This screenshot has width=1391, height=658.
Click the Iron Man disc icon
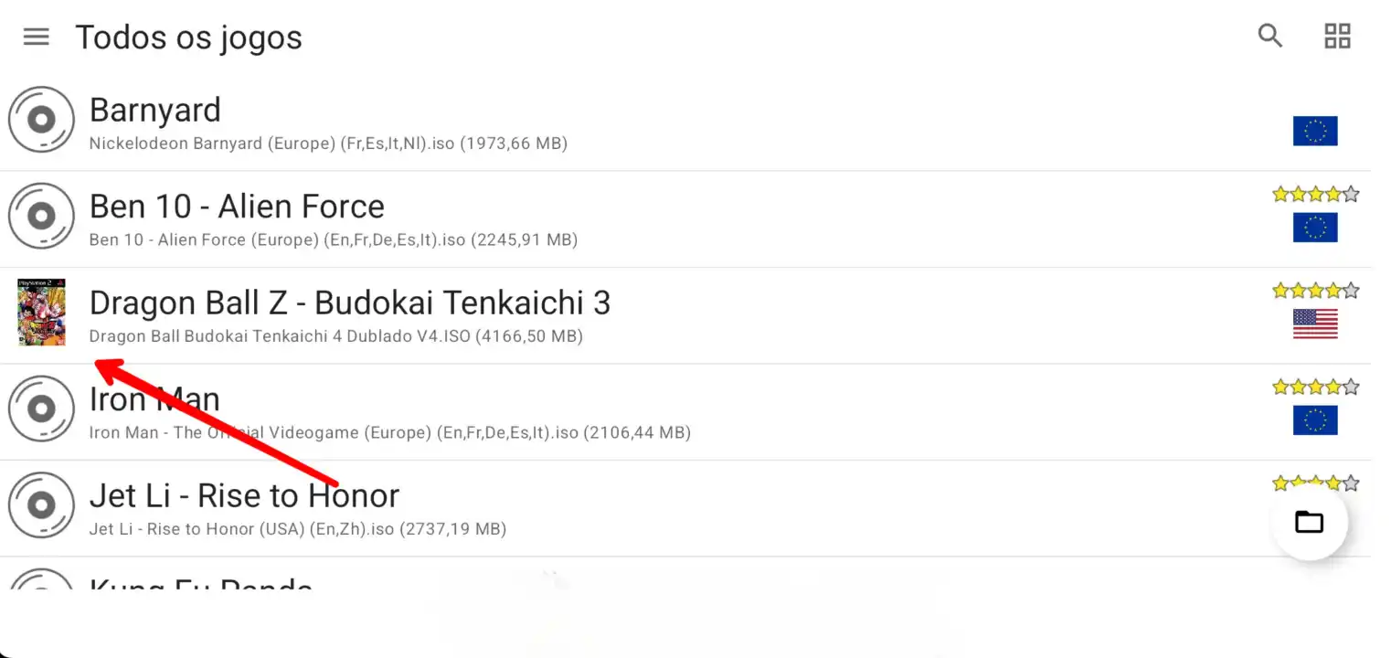(41, 409)
